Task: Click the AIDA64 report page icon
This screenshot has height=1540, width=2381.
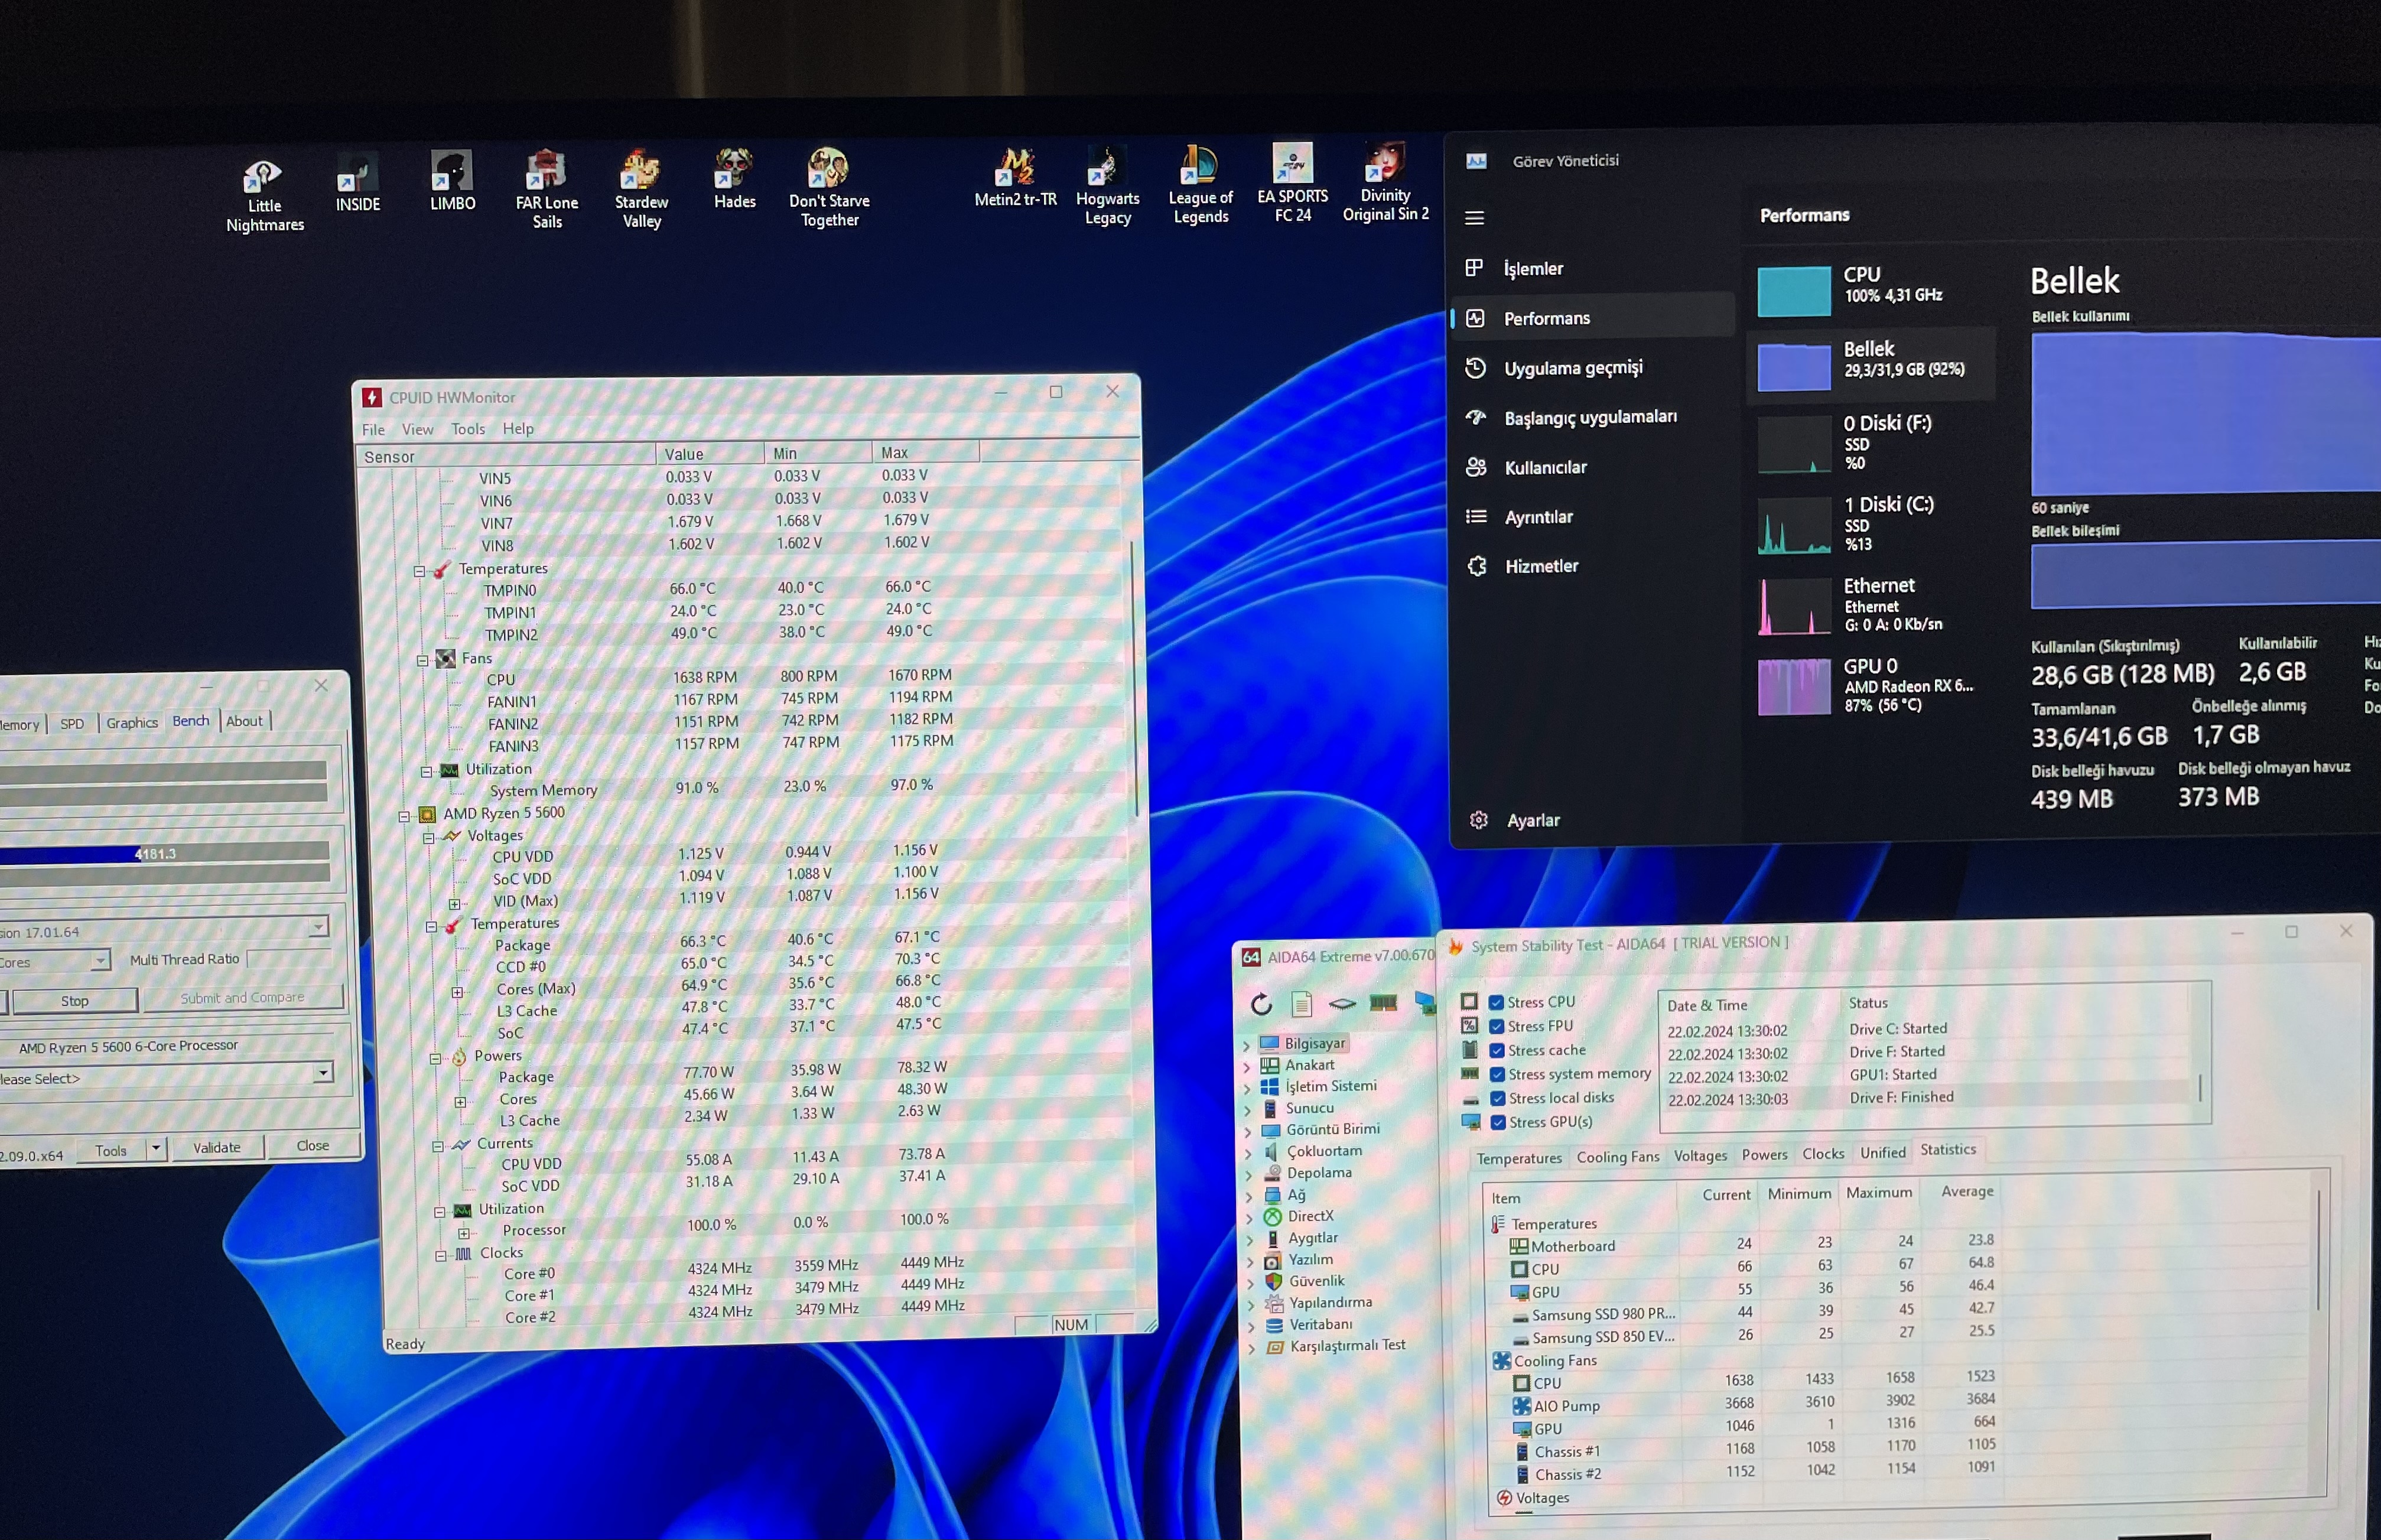Action: (1301, 1004)
